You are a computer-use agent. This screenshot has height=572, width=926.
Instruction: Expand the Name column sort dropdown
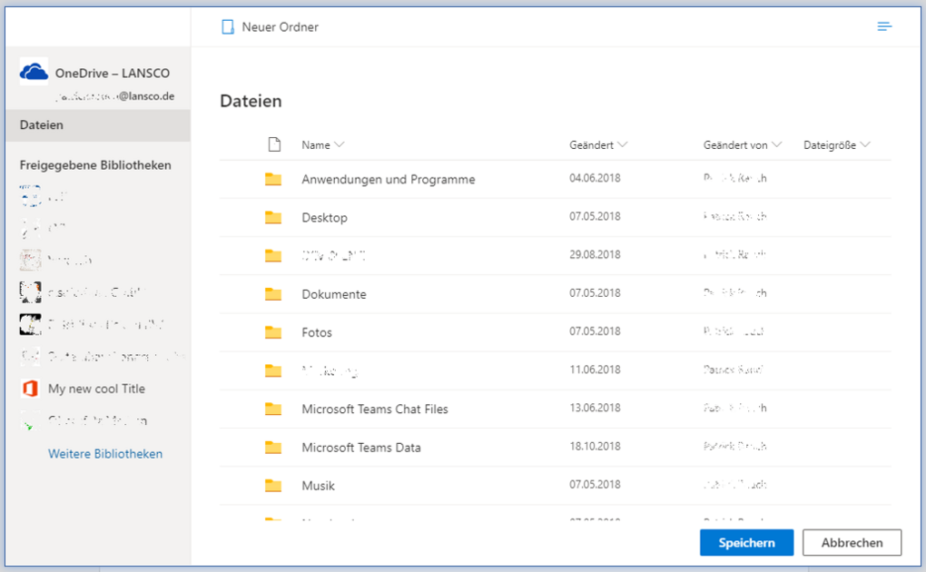[x=339, y=144]
